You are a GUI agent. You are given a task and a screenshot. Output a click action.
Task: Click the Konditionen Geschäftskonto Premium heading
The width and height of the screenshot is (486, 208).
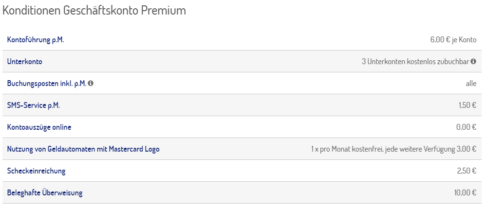point(94,11)
